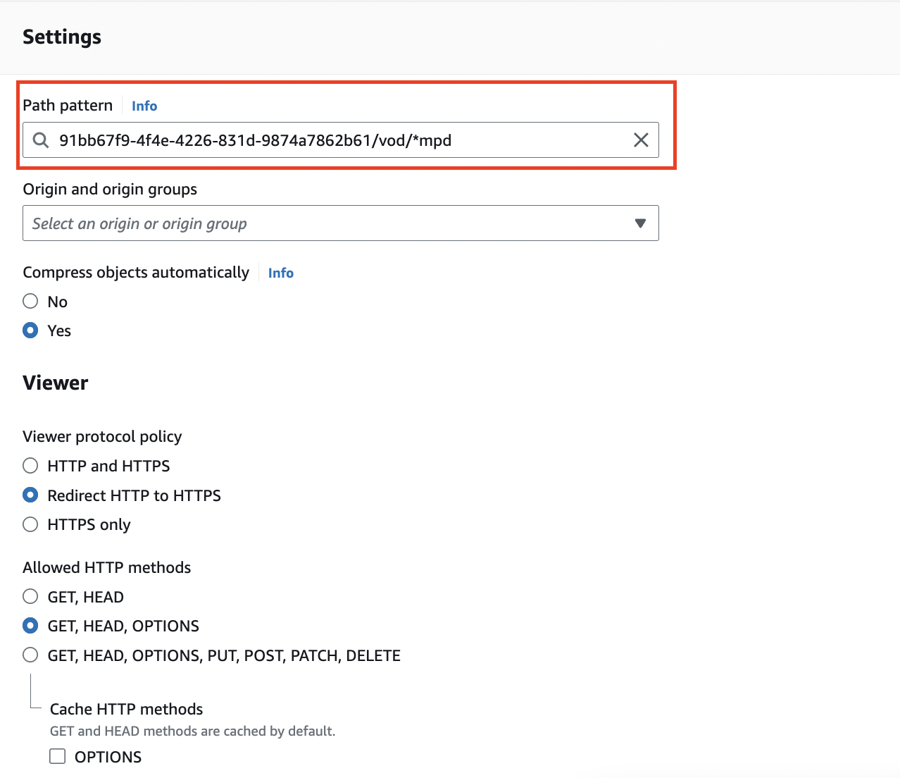
Task: Click the 'Origin and origin groups' label
Action: point(110,189)
